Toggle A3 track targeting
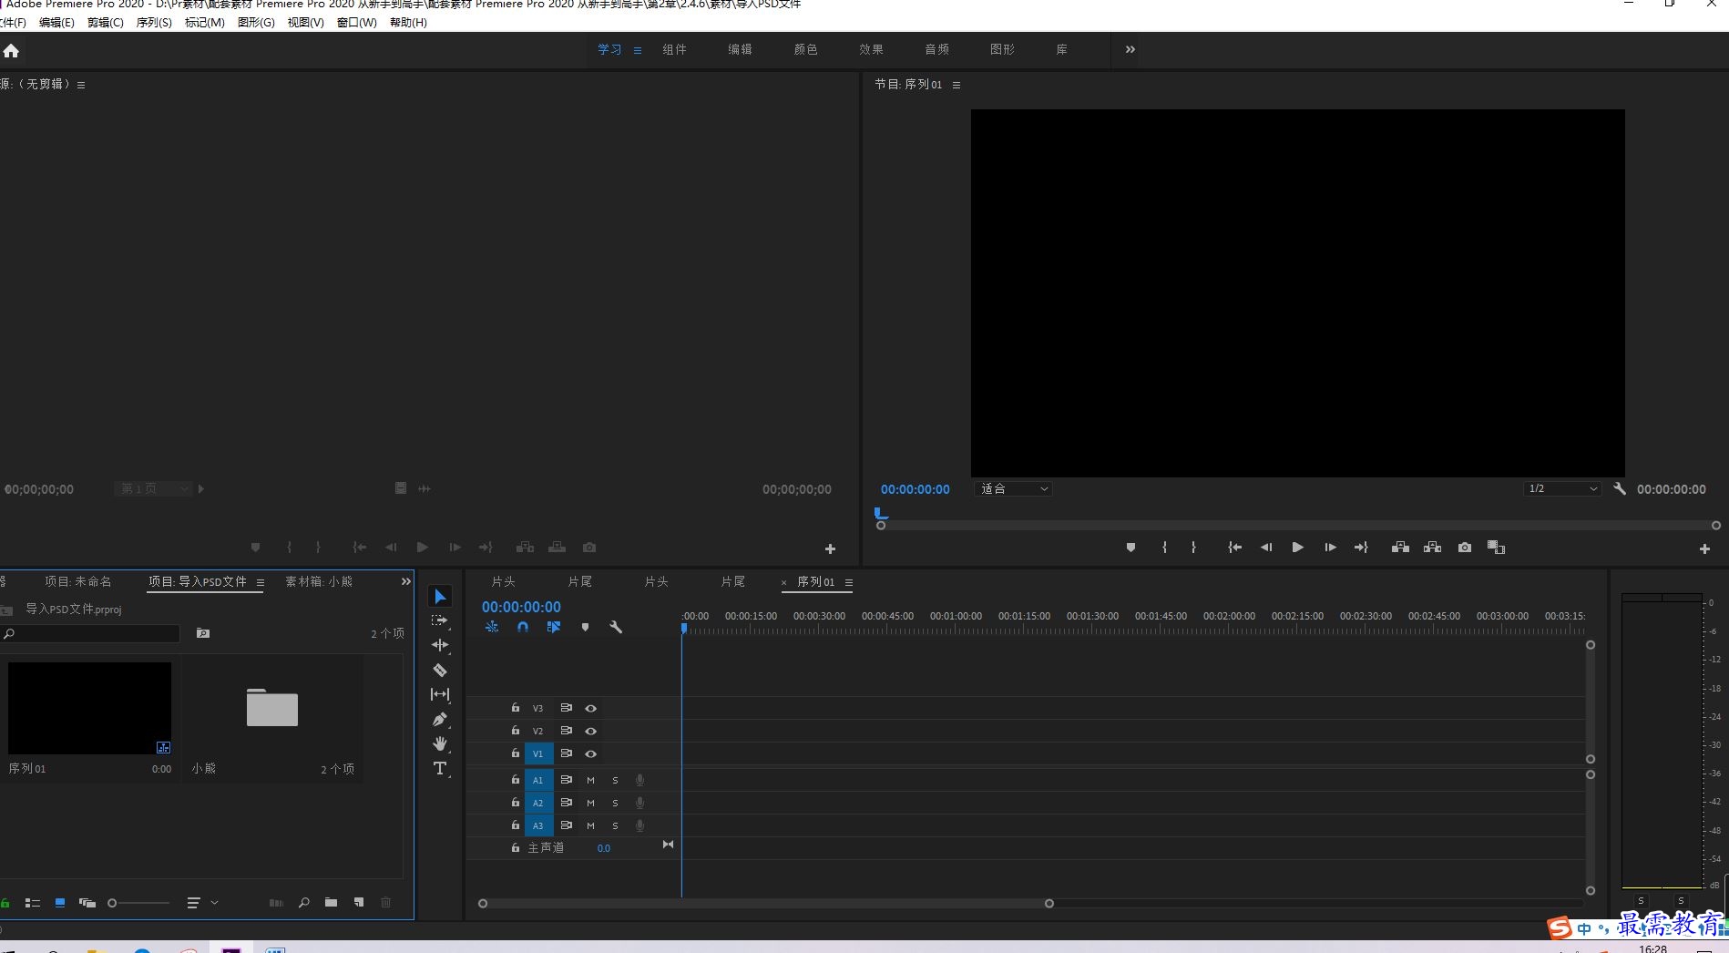Viewport: 1729px width, 953px height. point(537,825)
